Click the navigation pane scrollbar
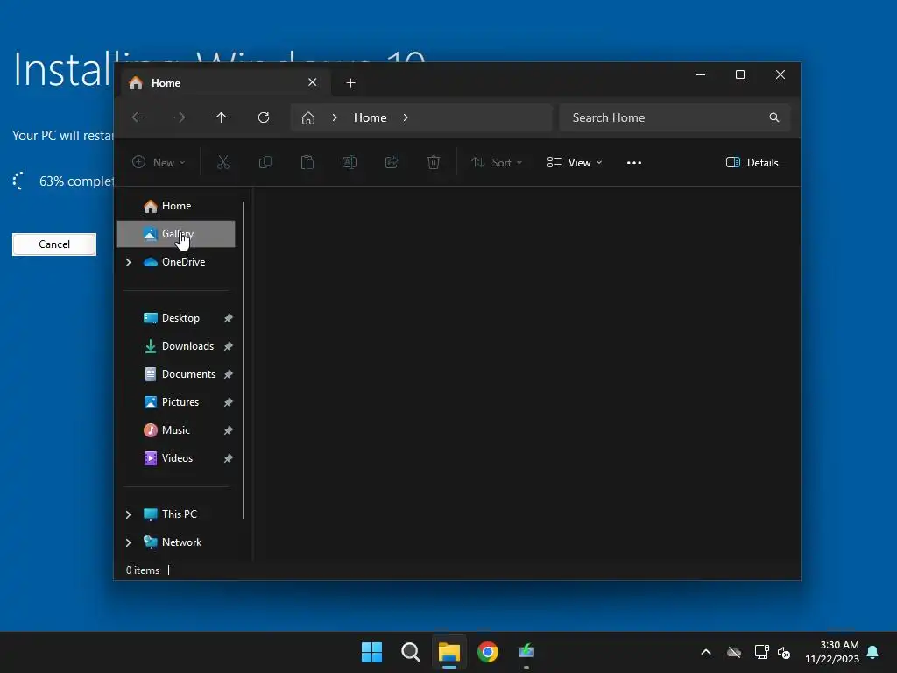This screenshot has width=897, height=673. click(x=244, y=360)
